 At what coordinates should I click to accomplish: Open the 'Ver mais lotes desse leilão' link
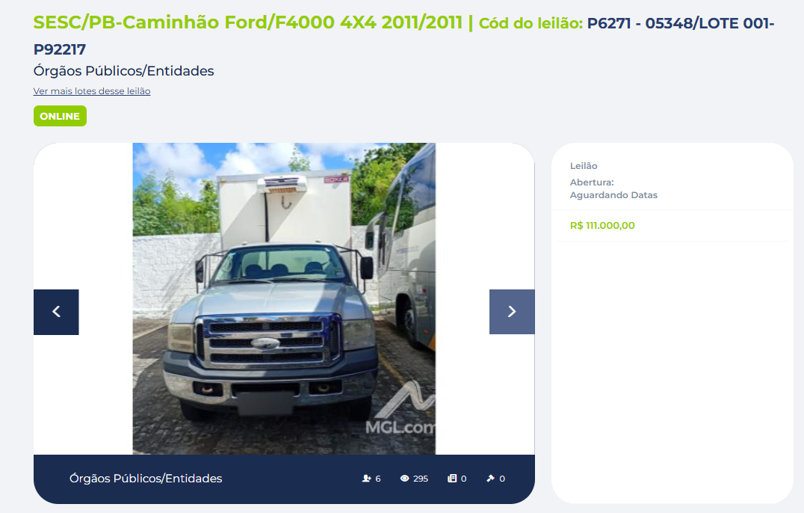pyautogui.click(x=92, y=90)
